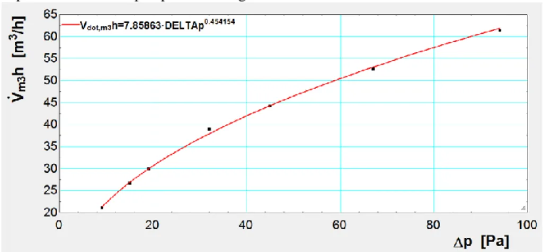This screenshot has width=543, height=252.
Task: Select the y-axis tick value 55
Action: (49, 58)
